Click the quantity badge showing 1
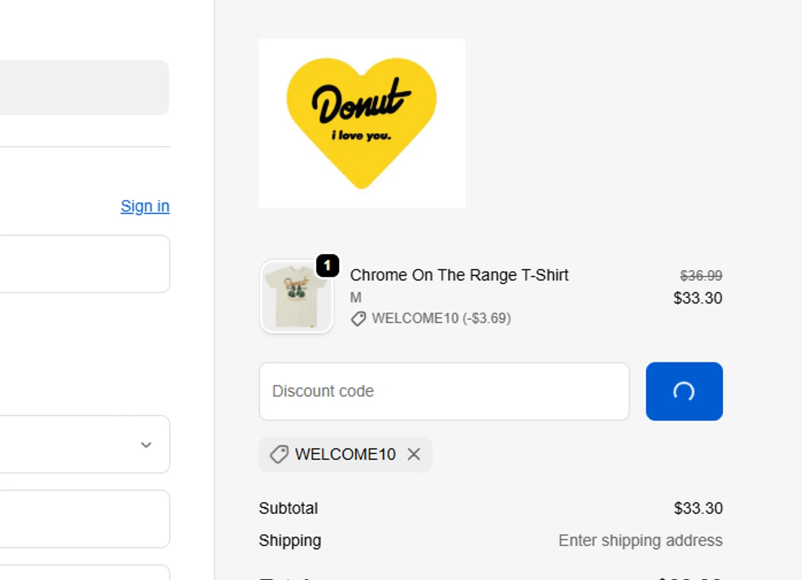 [x=327, y=266]
